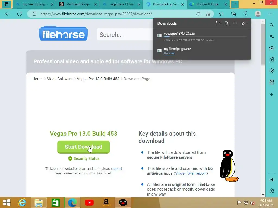Open Pingu app taskbar icon
This screenshot has width=278, height=208.
click(123, 203)
